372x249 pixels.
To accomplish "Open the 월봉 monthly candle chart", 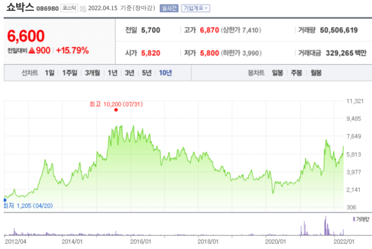I will tap(316, 73).
